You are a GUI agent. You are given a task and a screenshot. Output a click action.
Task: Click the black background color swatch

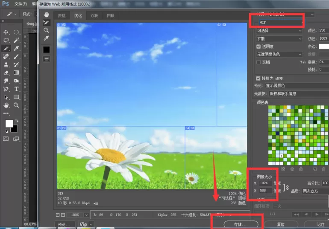[x=14, y=128]
